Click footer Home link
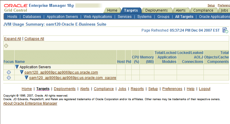The height and width of the screenshot is (124, 230). click(x=27, y=89)
